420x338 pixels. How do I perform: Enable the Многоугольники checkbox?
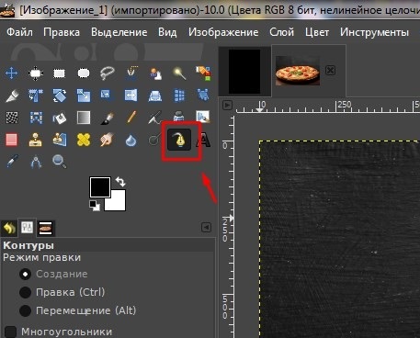point(10,332)
